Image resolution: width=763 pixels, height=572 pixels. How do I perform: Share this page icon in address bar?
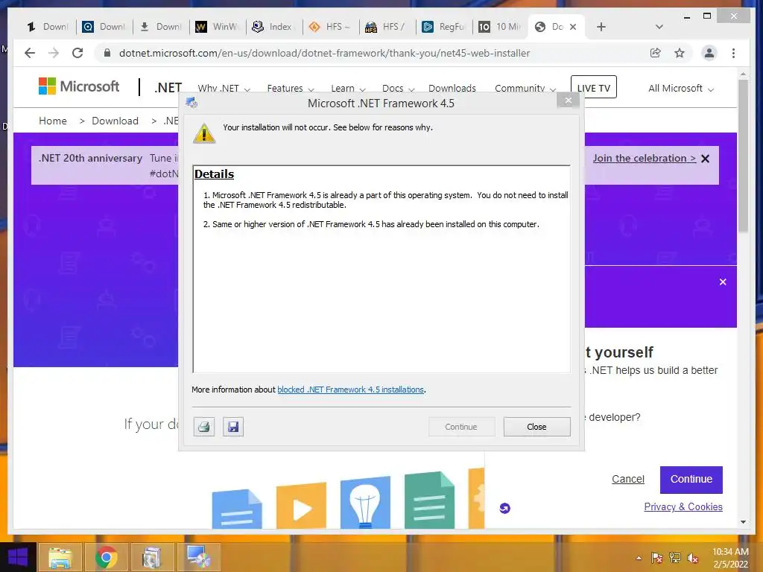click(656, 53)
